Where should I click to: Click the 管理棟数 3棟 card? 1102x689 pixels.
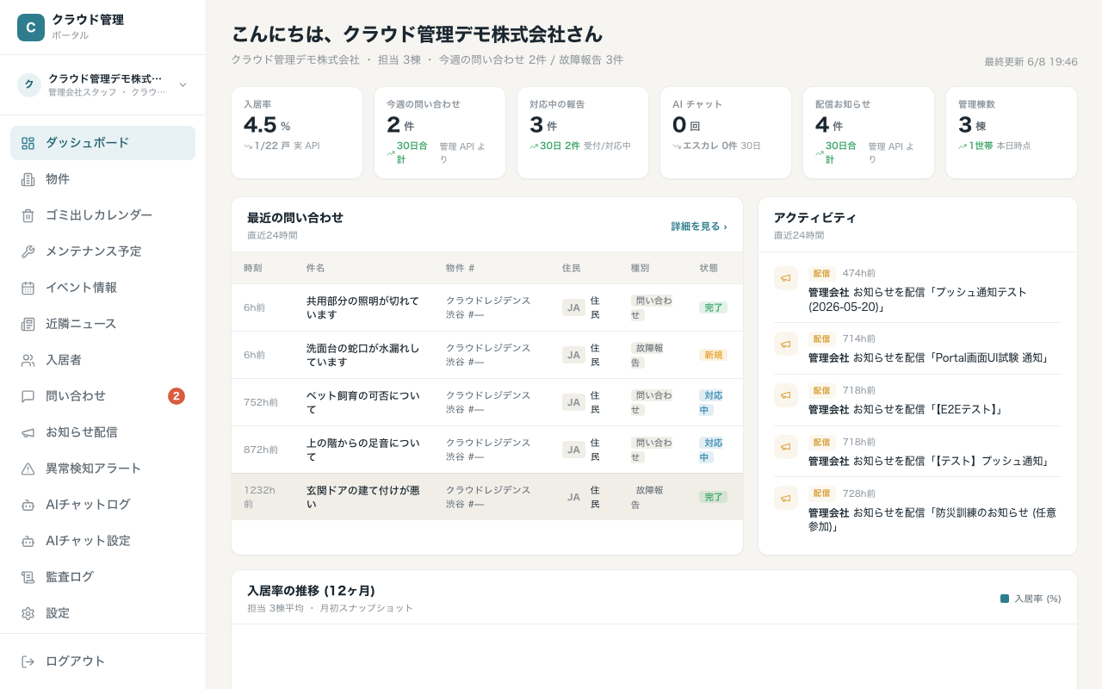tap(1012, 133)
